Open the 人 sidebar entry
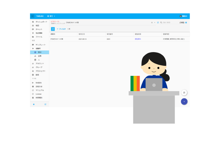The image size is (220, 143). [40, 60]
